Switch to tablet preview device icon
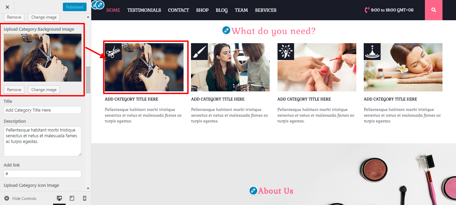The width and height of the screenshot is (456, 205). (72, 198)
